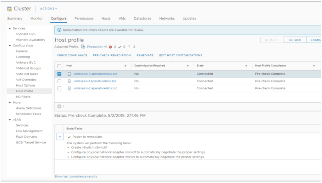The width and height of the screenshot is (322, 183).
Task: Select VM Overrides in the sidebar
Action: pos(26,80)
